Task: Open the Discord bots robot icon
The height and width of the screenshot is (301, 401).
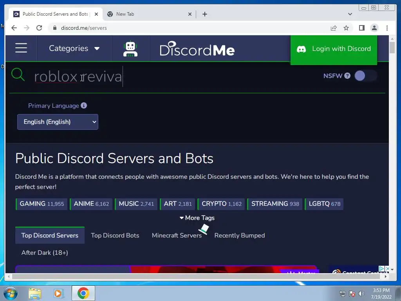Action: (x=130, y=48)
